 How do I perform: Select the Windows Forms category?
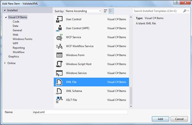(22, 39)
